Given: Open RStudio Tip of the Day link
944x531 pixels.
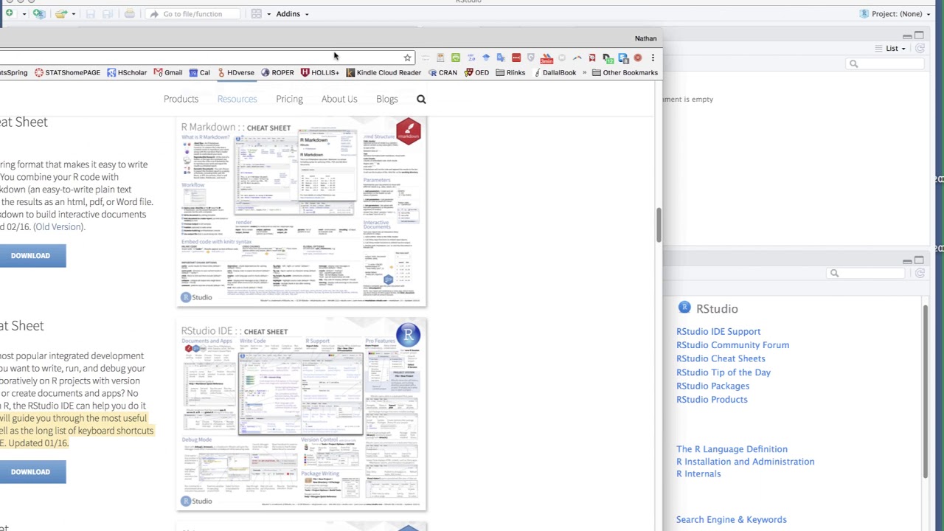Looking at the screenshot, I should [723, 372].
